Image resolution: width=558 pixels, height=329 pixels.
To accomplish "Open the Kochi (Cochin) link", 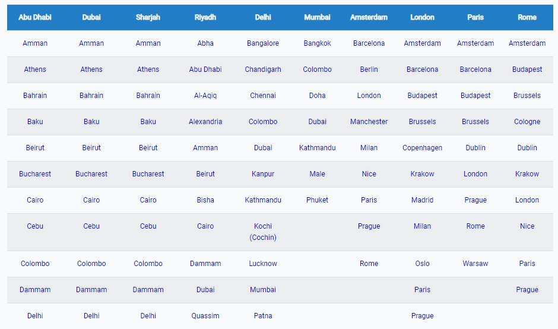I will (x=262, y=232).
